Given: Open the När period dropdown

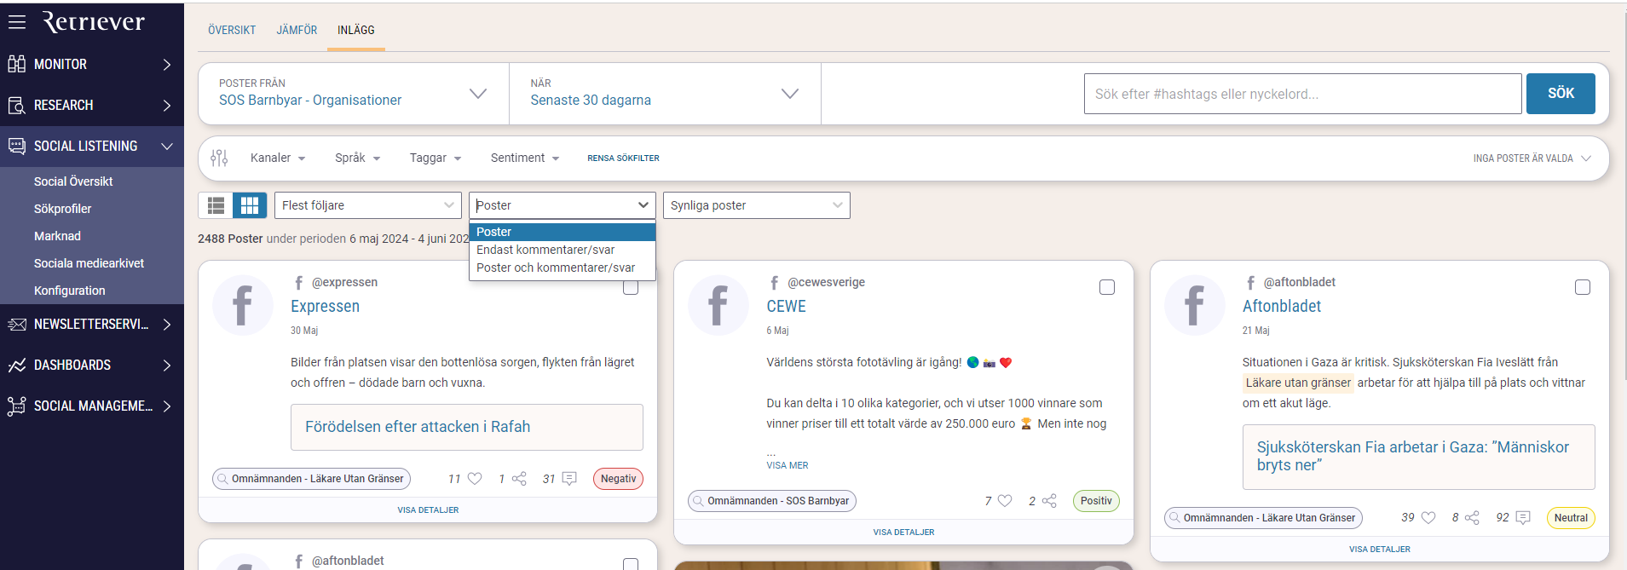Looking at the screenshot, I should 665,94.
